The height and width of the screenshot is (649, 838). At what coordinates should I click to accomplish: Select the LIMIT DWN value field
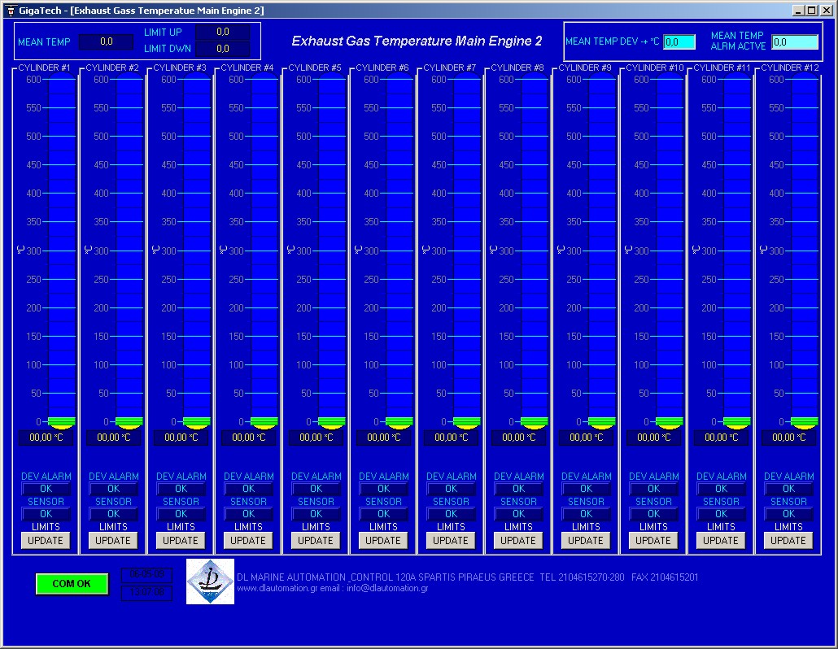tap(222, 49)
